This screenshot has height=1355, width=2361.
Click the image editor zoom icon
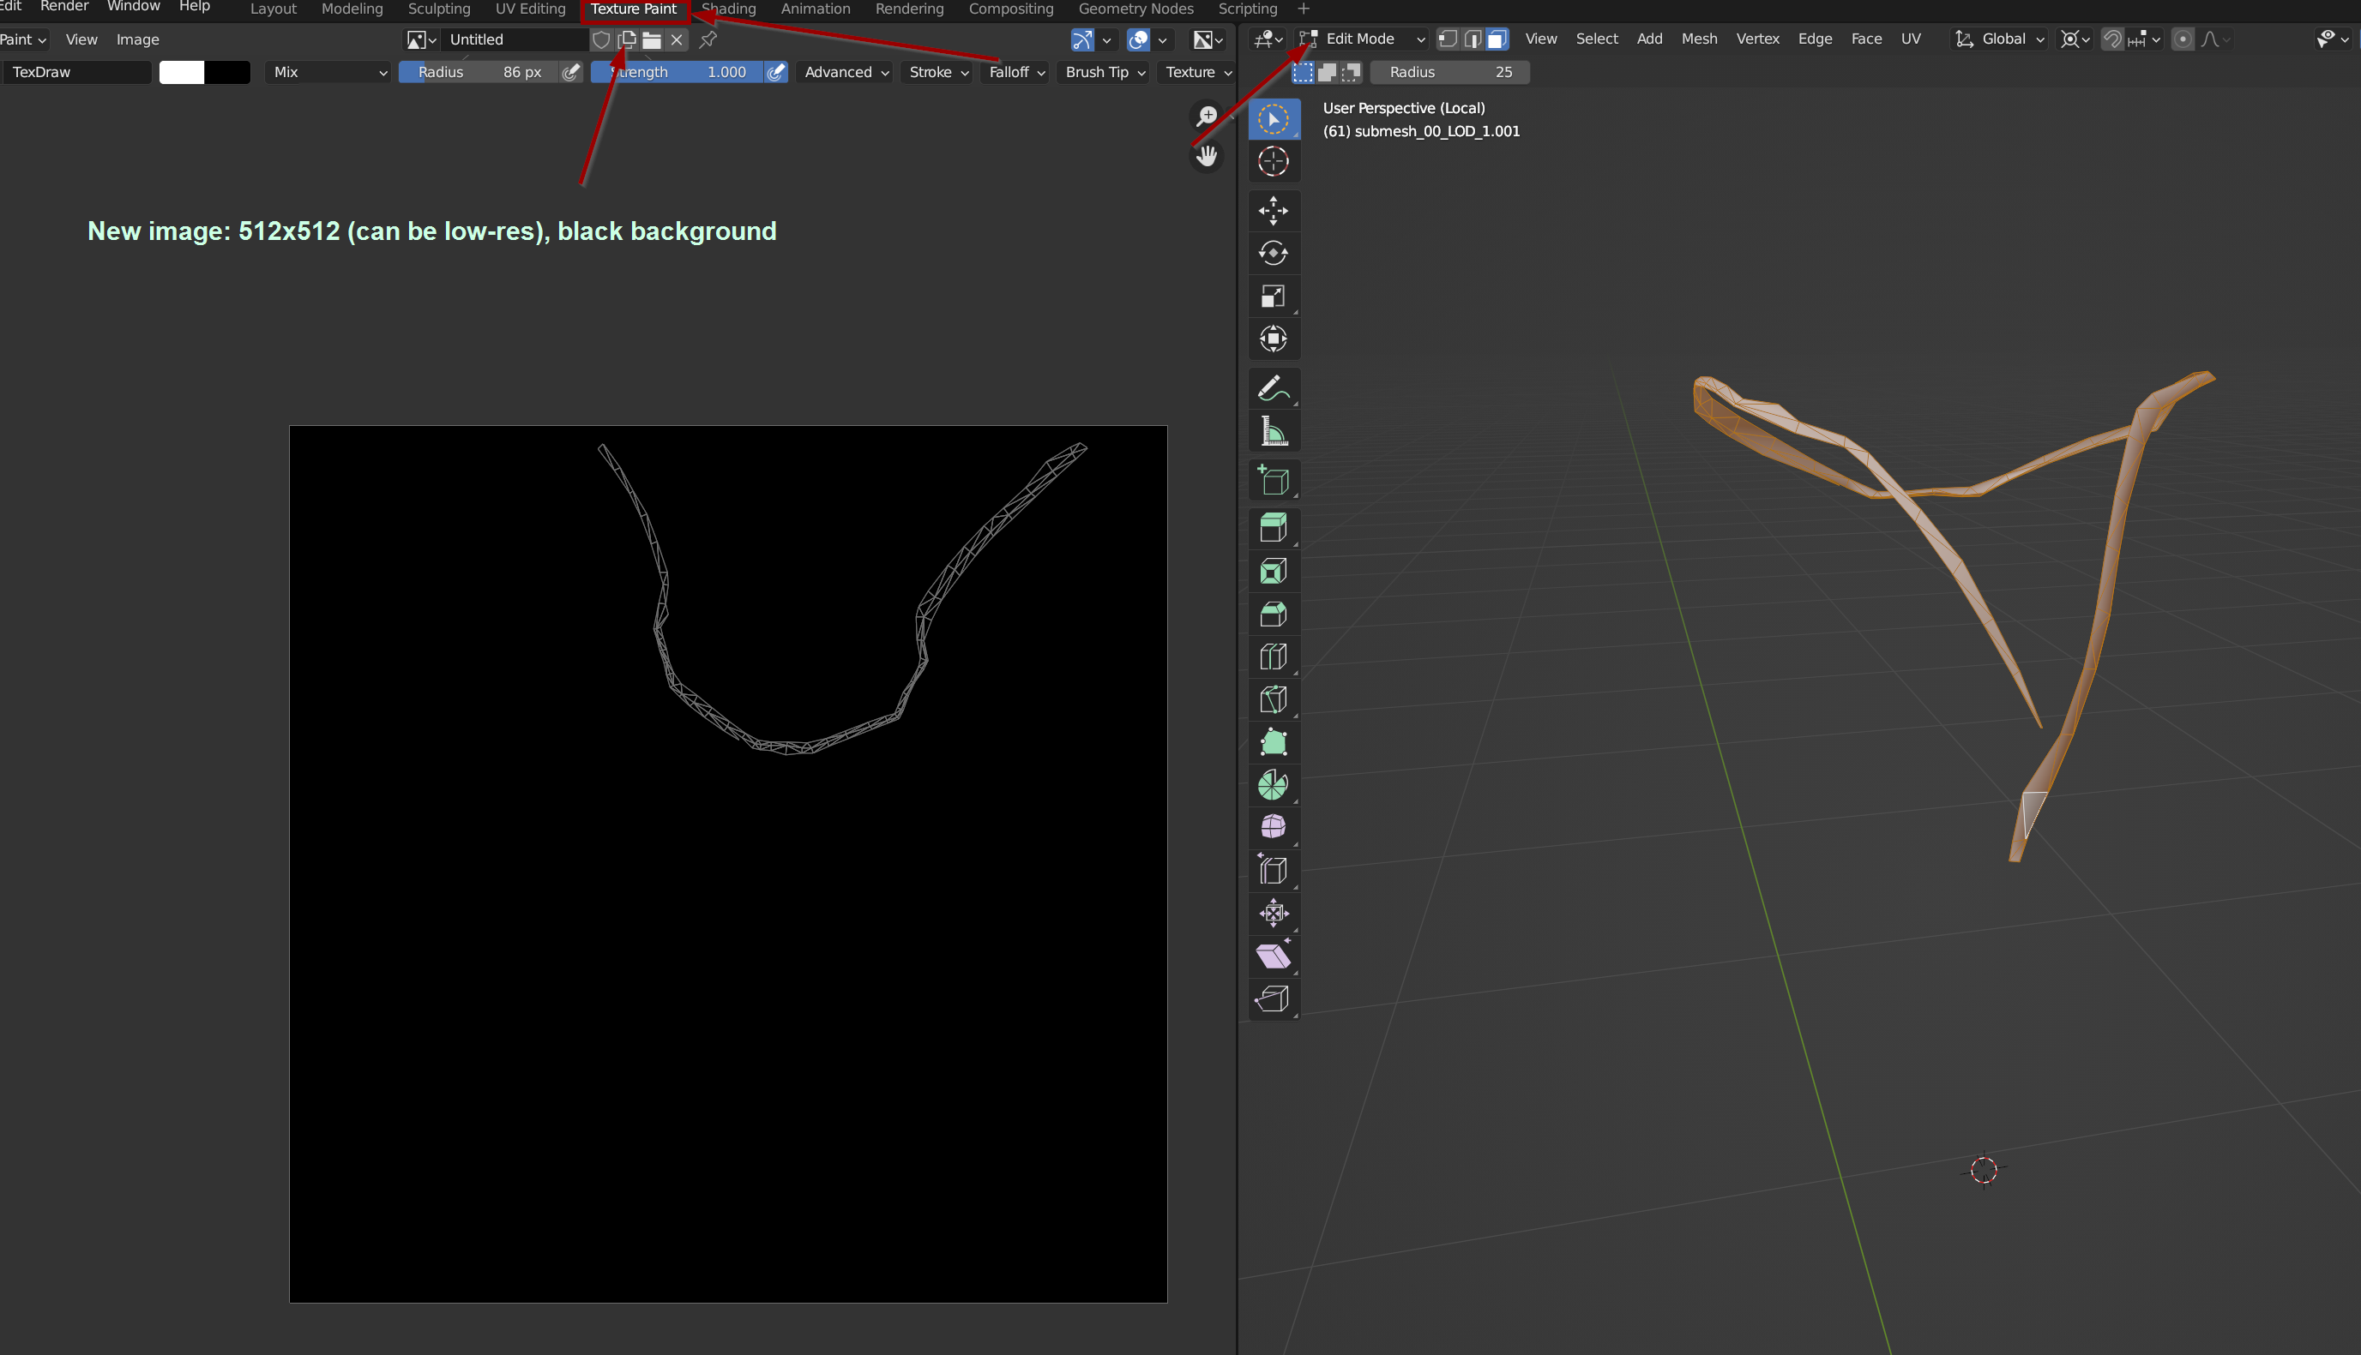point(1207,117)
